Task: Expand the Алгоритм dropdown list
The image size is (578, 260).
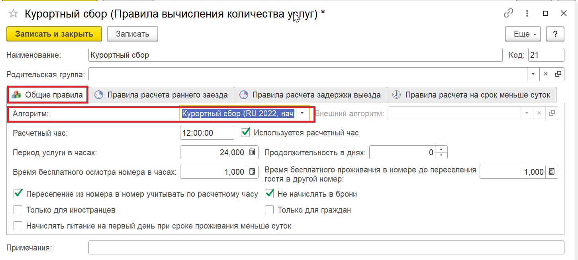Action: (x=302, y=113)
